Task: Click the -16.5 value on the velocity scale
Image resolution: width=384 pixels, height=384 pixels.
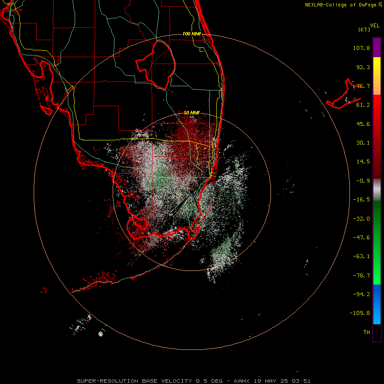Action: point(361,200)
